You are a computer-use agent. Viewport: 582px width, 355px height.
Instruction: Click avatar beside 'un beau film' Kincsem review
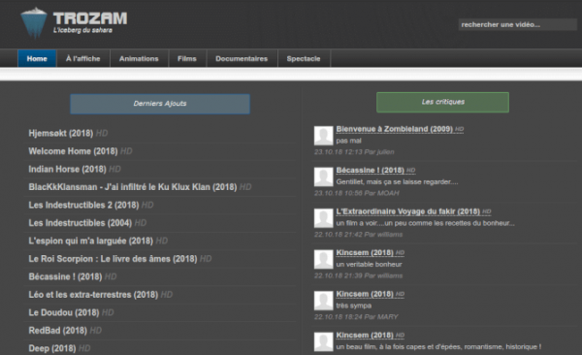323,341
